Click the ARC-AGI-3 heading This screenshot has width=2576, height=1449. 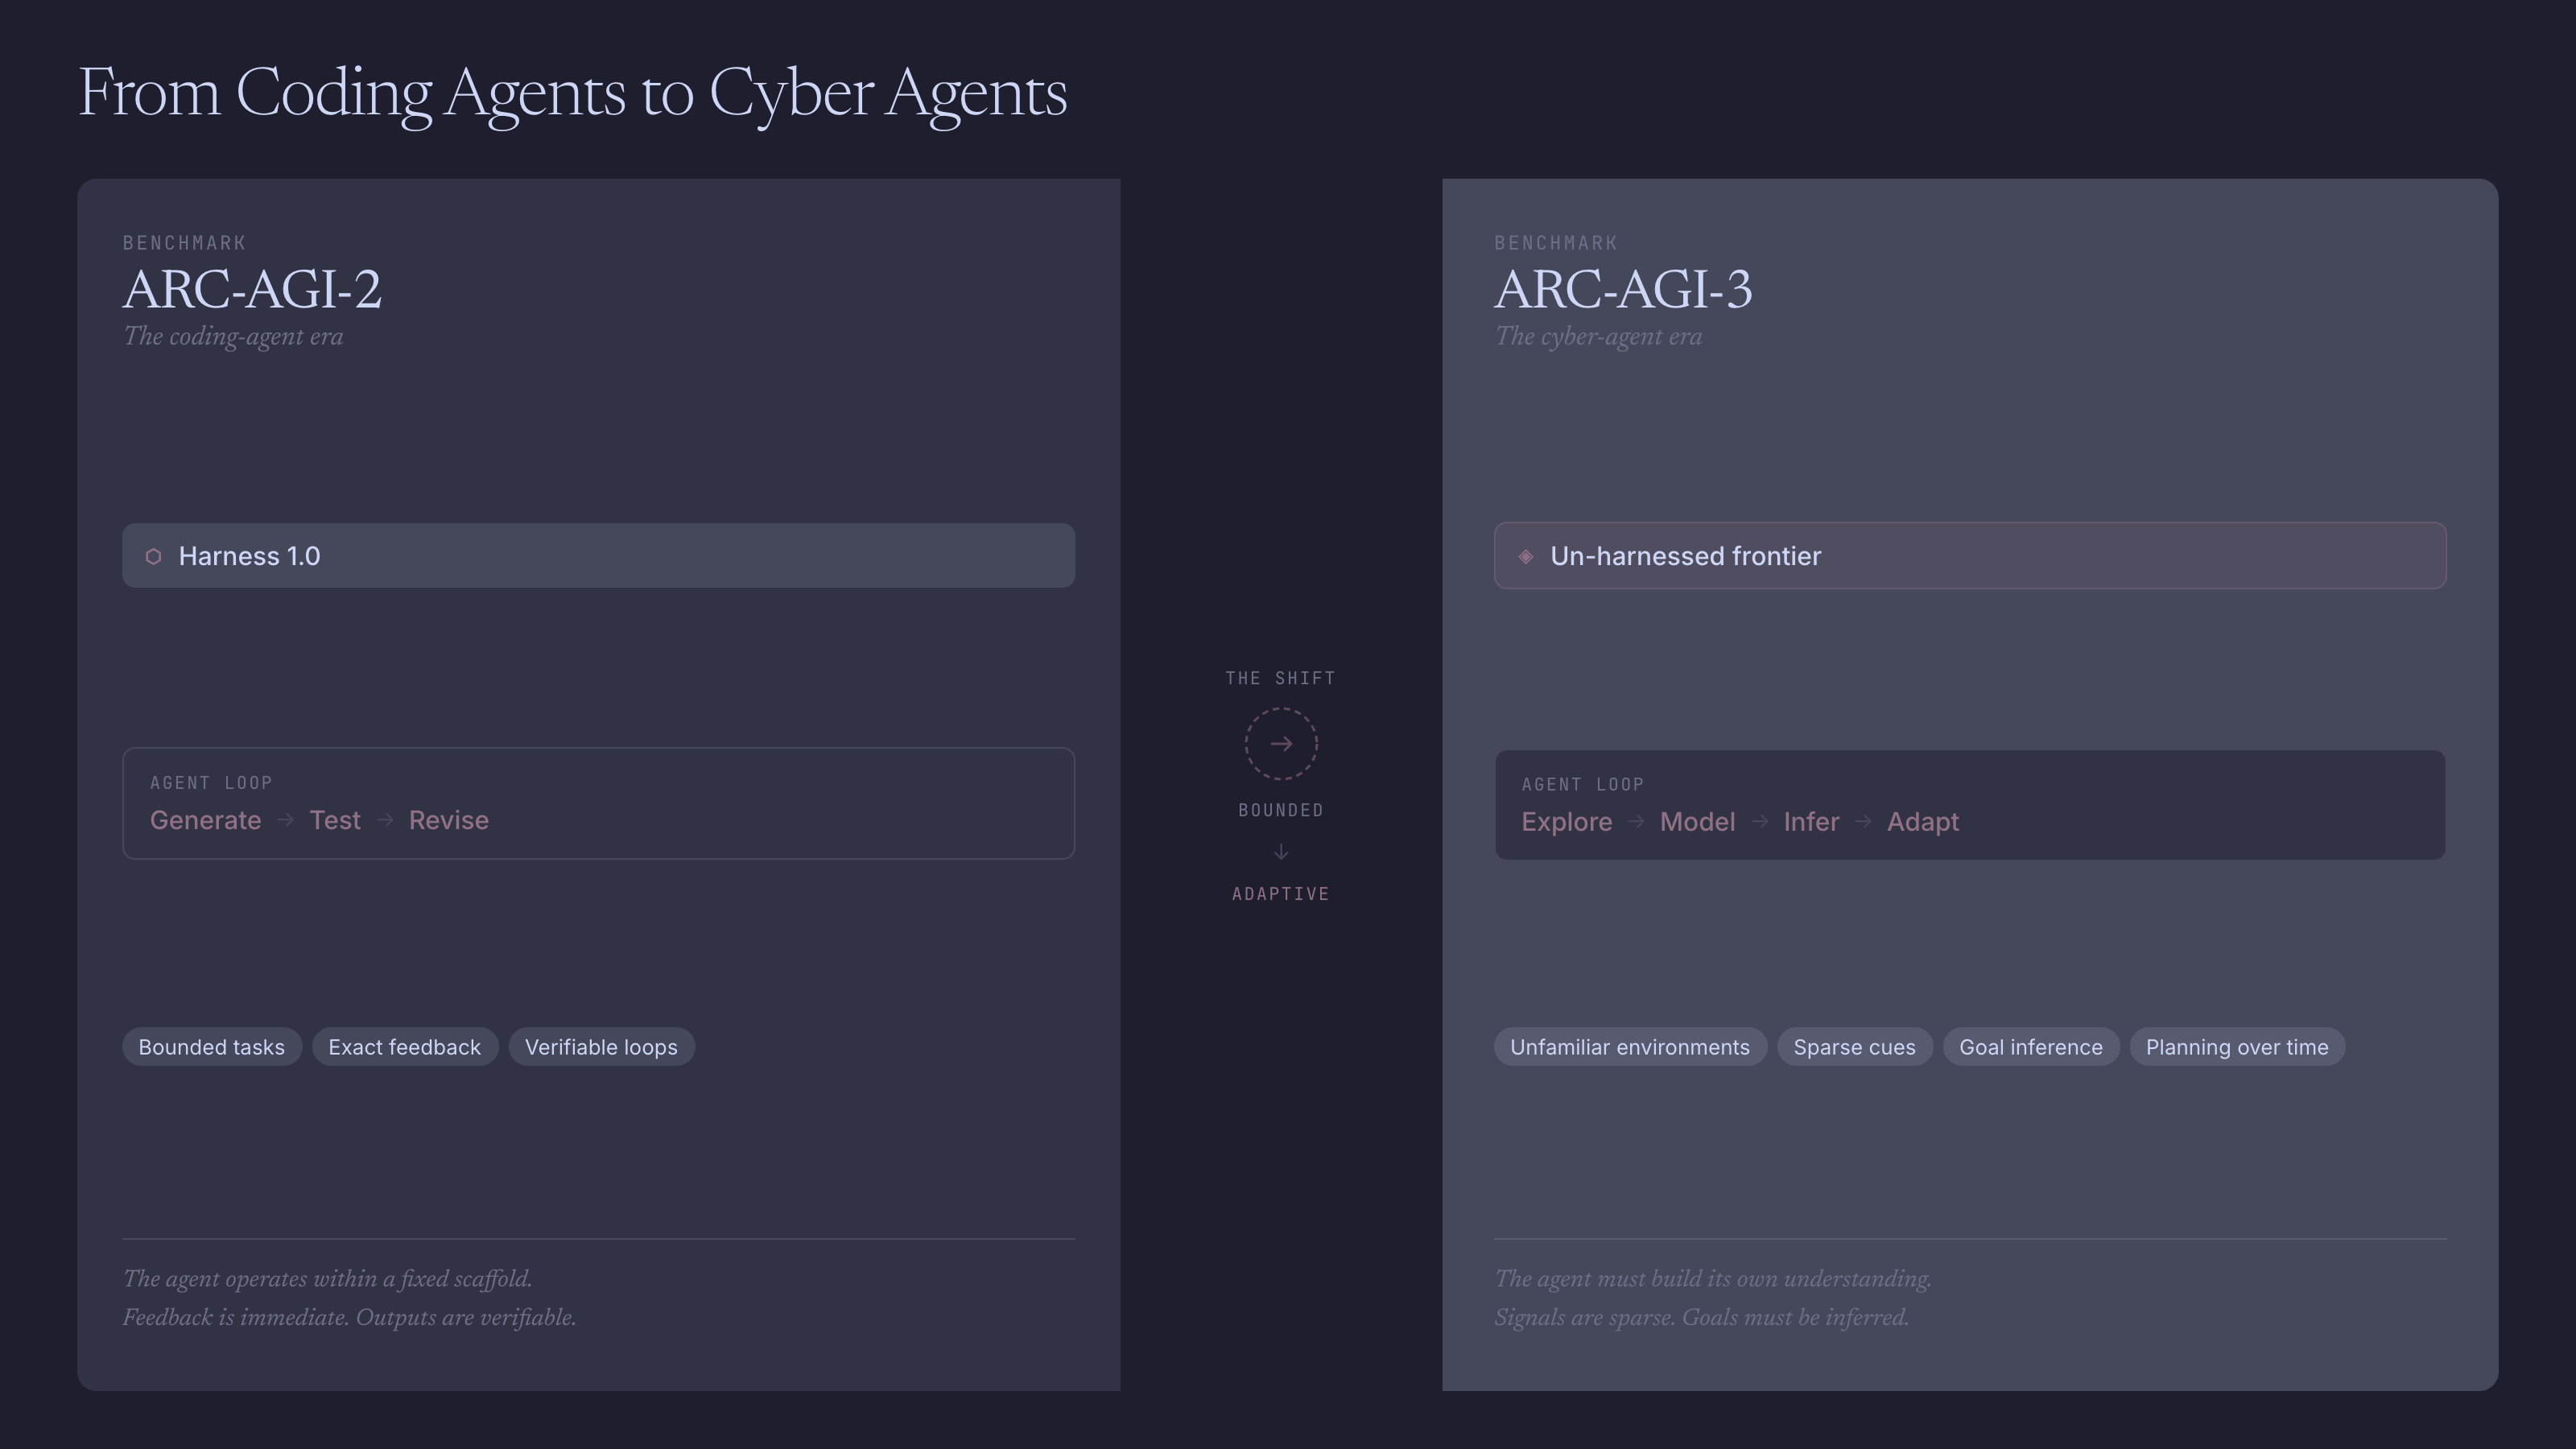tap(1623, 290)
